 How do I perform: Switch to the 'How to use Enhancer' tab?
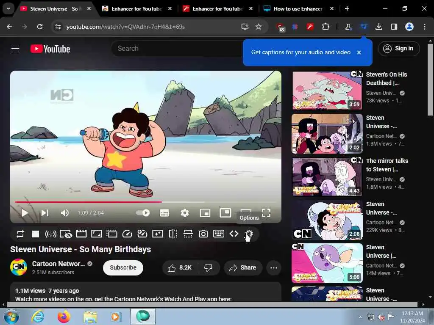[x=298, y=9]
